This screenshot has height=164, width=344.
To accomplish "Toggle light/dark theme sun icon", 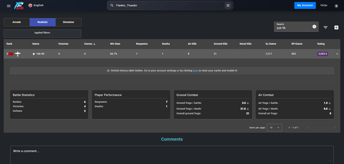I will pyautogui.click(x=336, y=6).
